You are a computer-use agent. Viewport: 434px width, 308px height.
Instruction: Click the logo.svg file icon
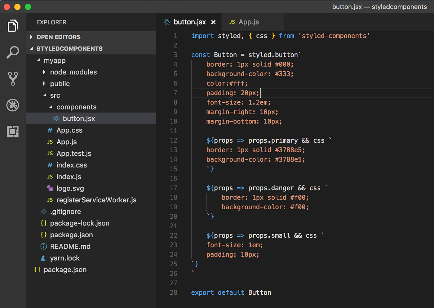[50, 188]
